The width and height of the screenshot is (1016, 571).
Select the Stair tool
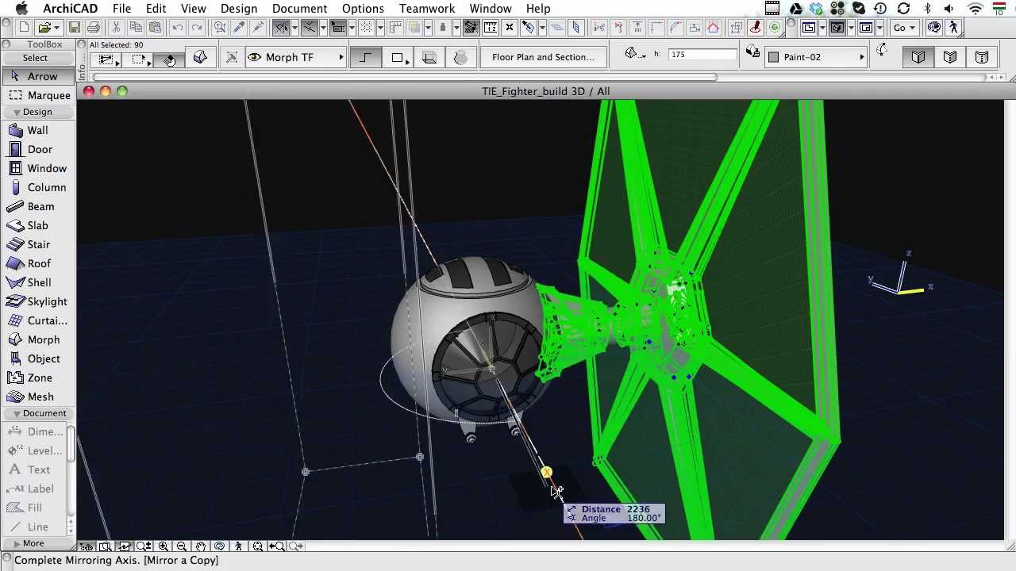37,244
